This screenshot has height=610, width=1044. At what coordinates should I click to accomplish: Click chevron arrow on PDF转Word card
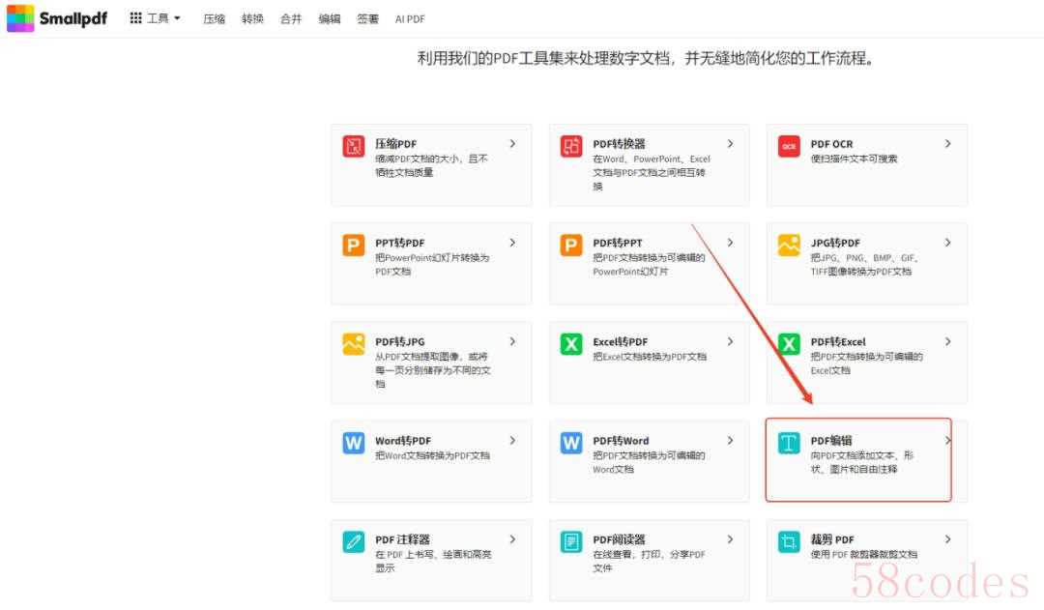pyautogui.click(x=730, y=441)
